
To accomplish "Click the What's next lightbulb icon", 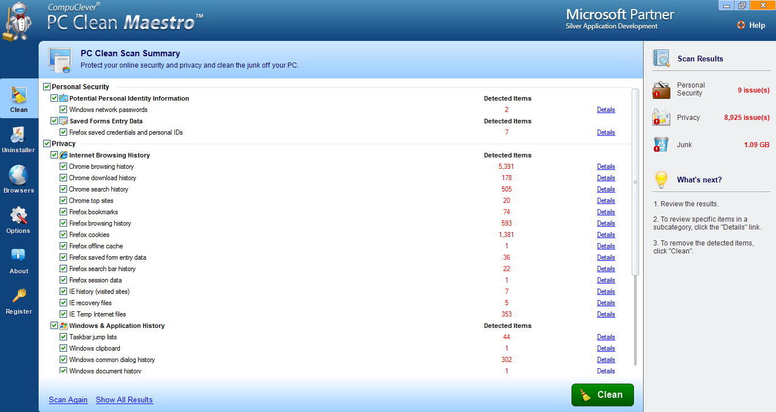I will tap(661, 180).
